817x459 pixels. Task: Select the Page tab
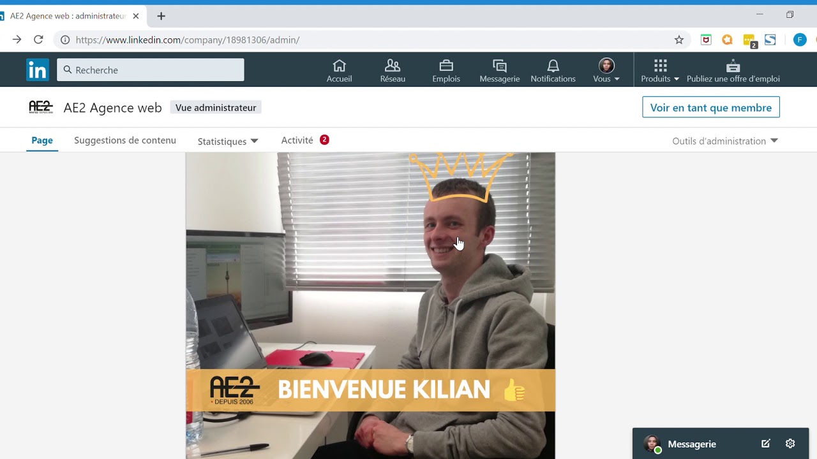42,140
